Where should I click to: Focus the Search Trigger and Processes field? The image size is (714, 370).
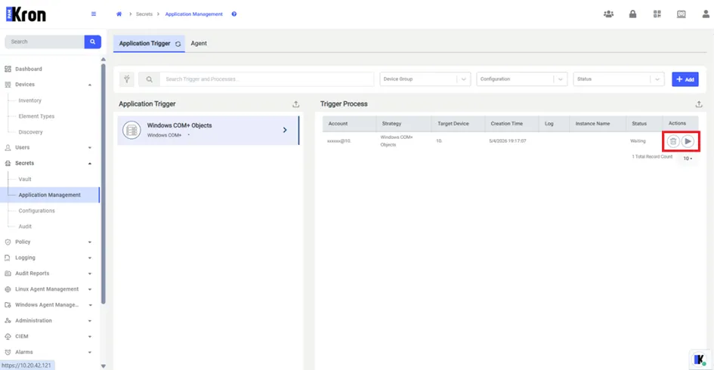coord(267,79)
